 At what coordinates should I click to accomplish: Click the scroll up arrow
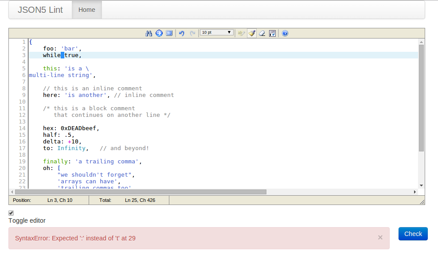(421, 42)
